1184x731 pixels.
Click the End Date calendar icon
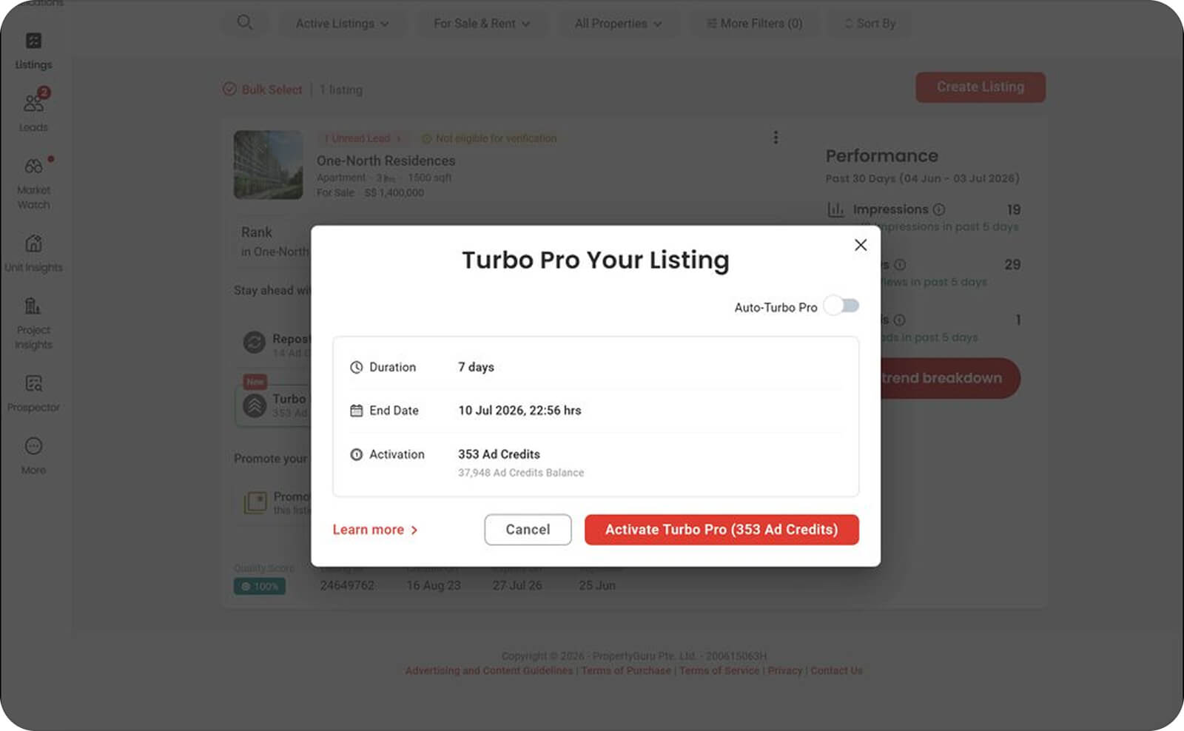pos(356,411)
